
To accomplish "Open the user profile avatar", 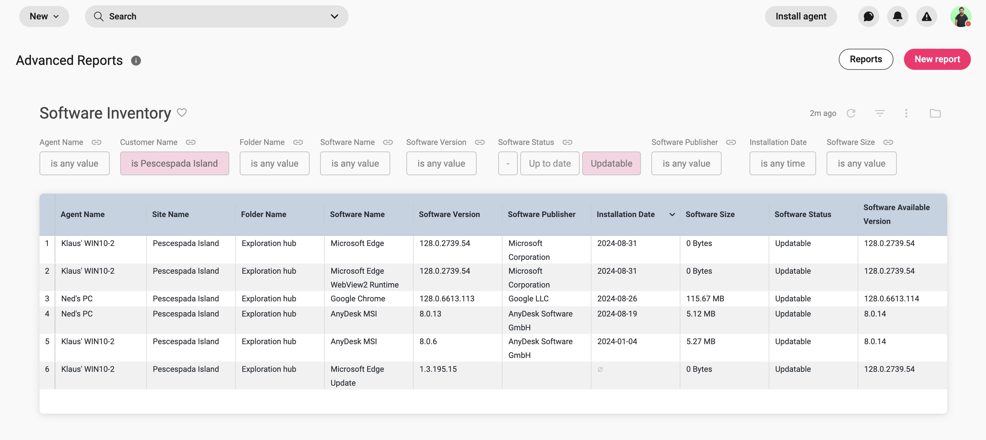I will pos(960,16).
